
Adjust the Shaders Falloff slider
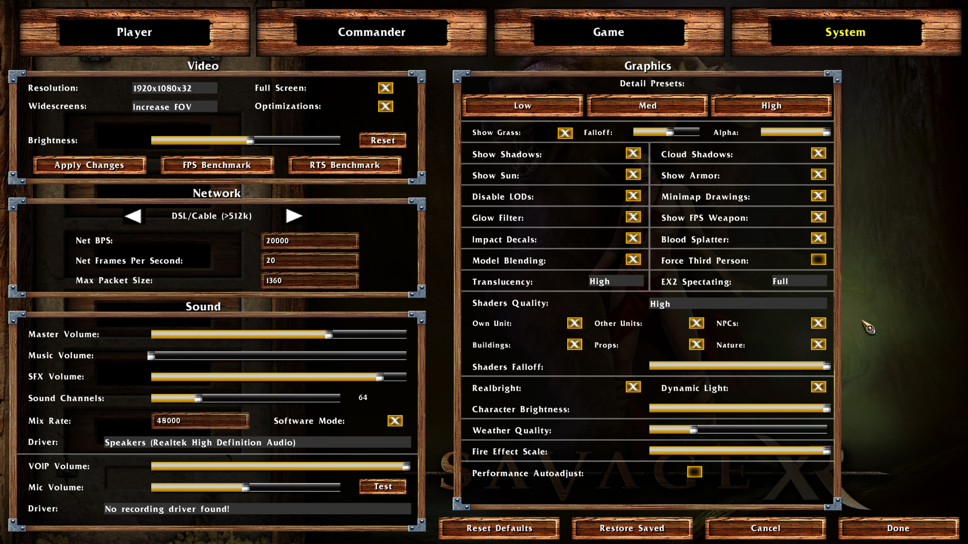(x=740, y=366)
